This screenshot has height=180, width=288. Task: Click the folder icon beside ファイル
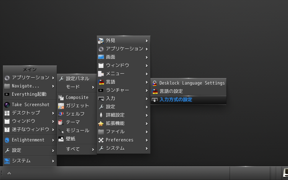tap(101, 132)
